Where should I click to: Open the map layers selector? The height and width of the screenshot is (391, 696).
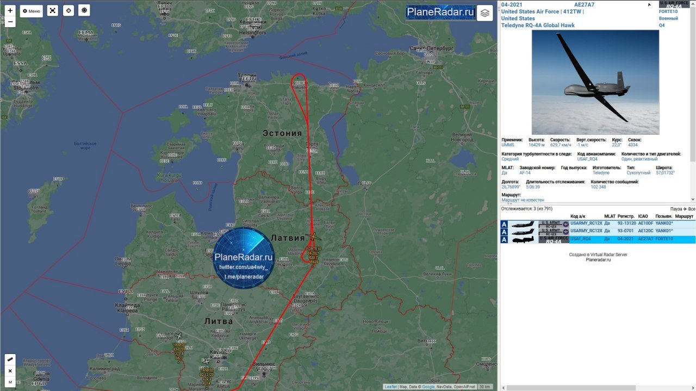pyautogui.click(x=485, y=13)
